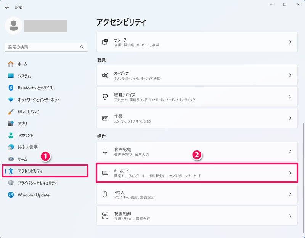The width and height of the screenshot is (305, 238).
Task: Click the 音声認識 microphone icon
Action: click(105, 152)
